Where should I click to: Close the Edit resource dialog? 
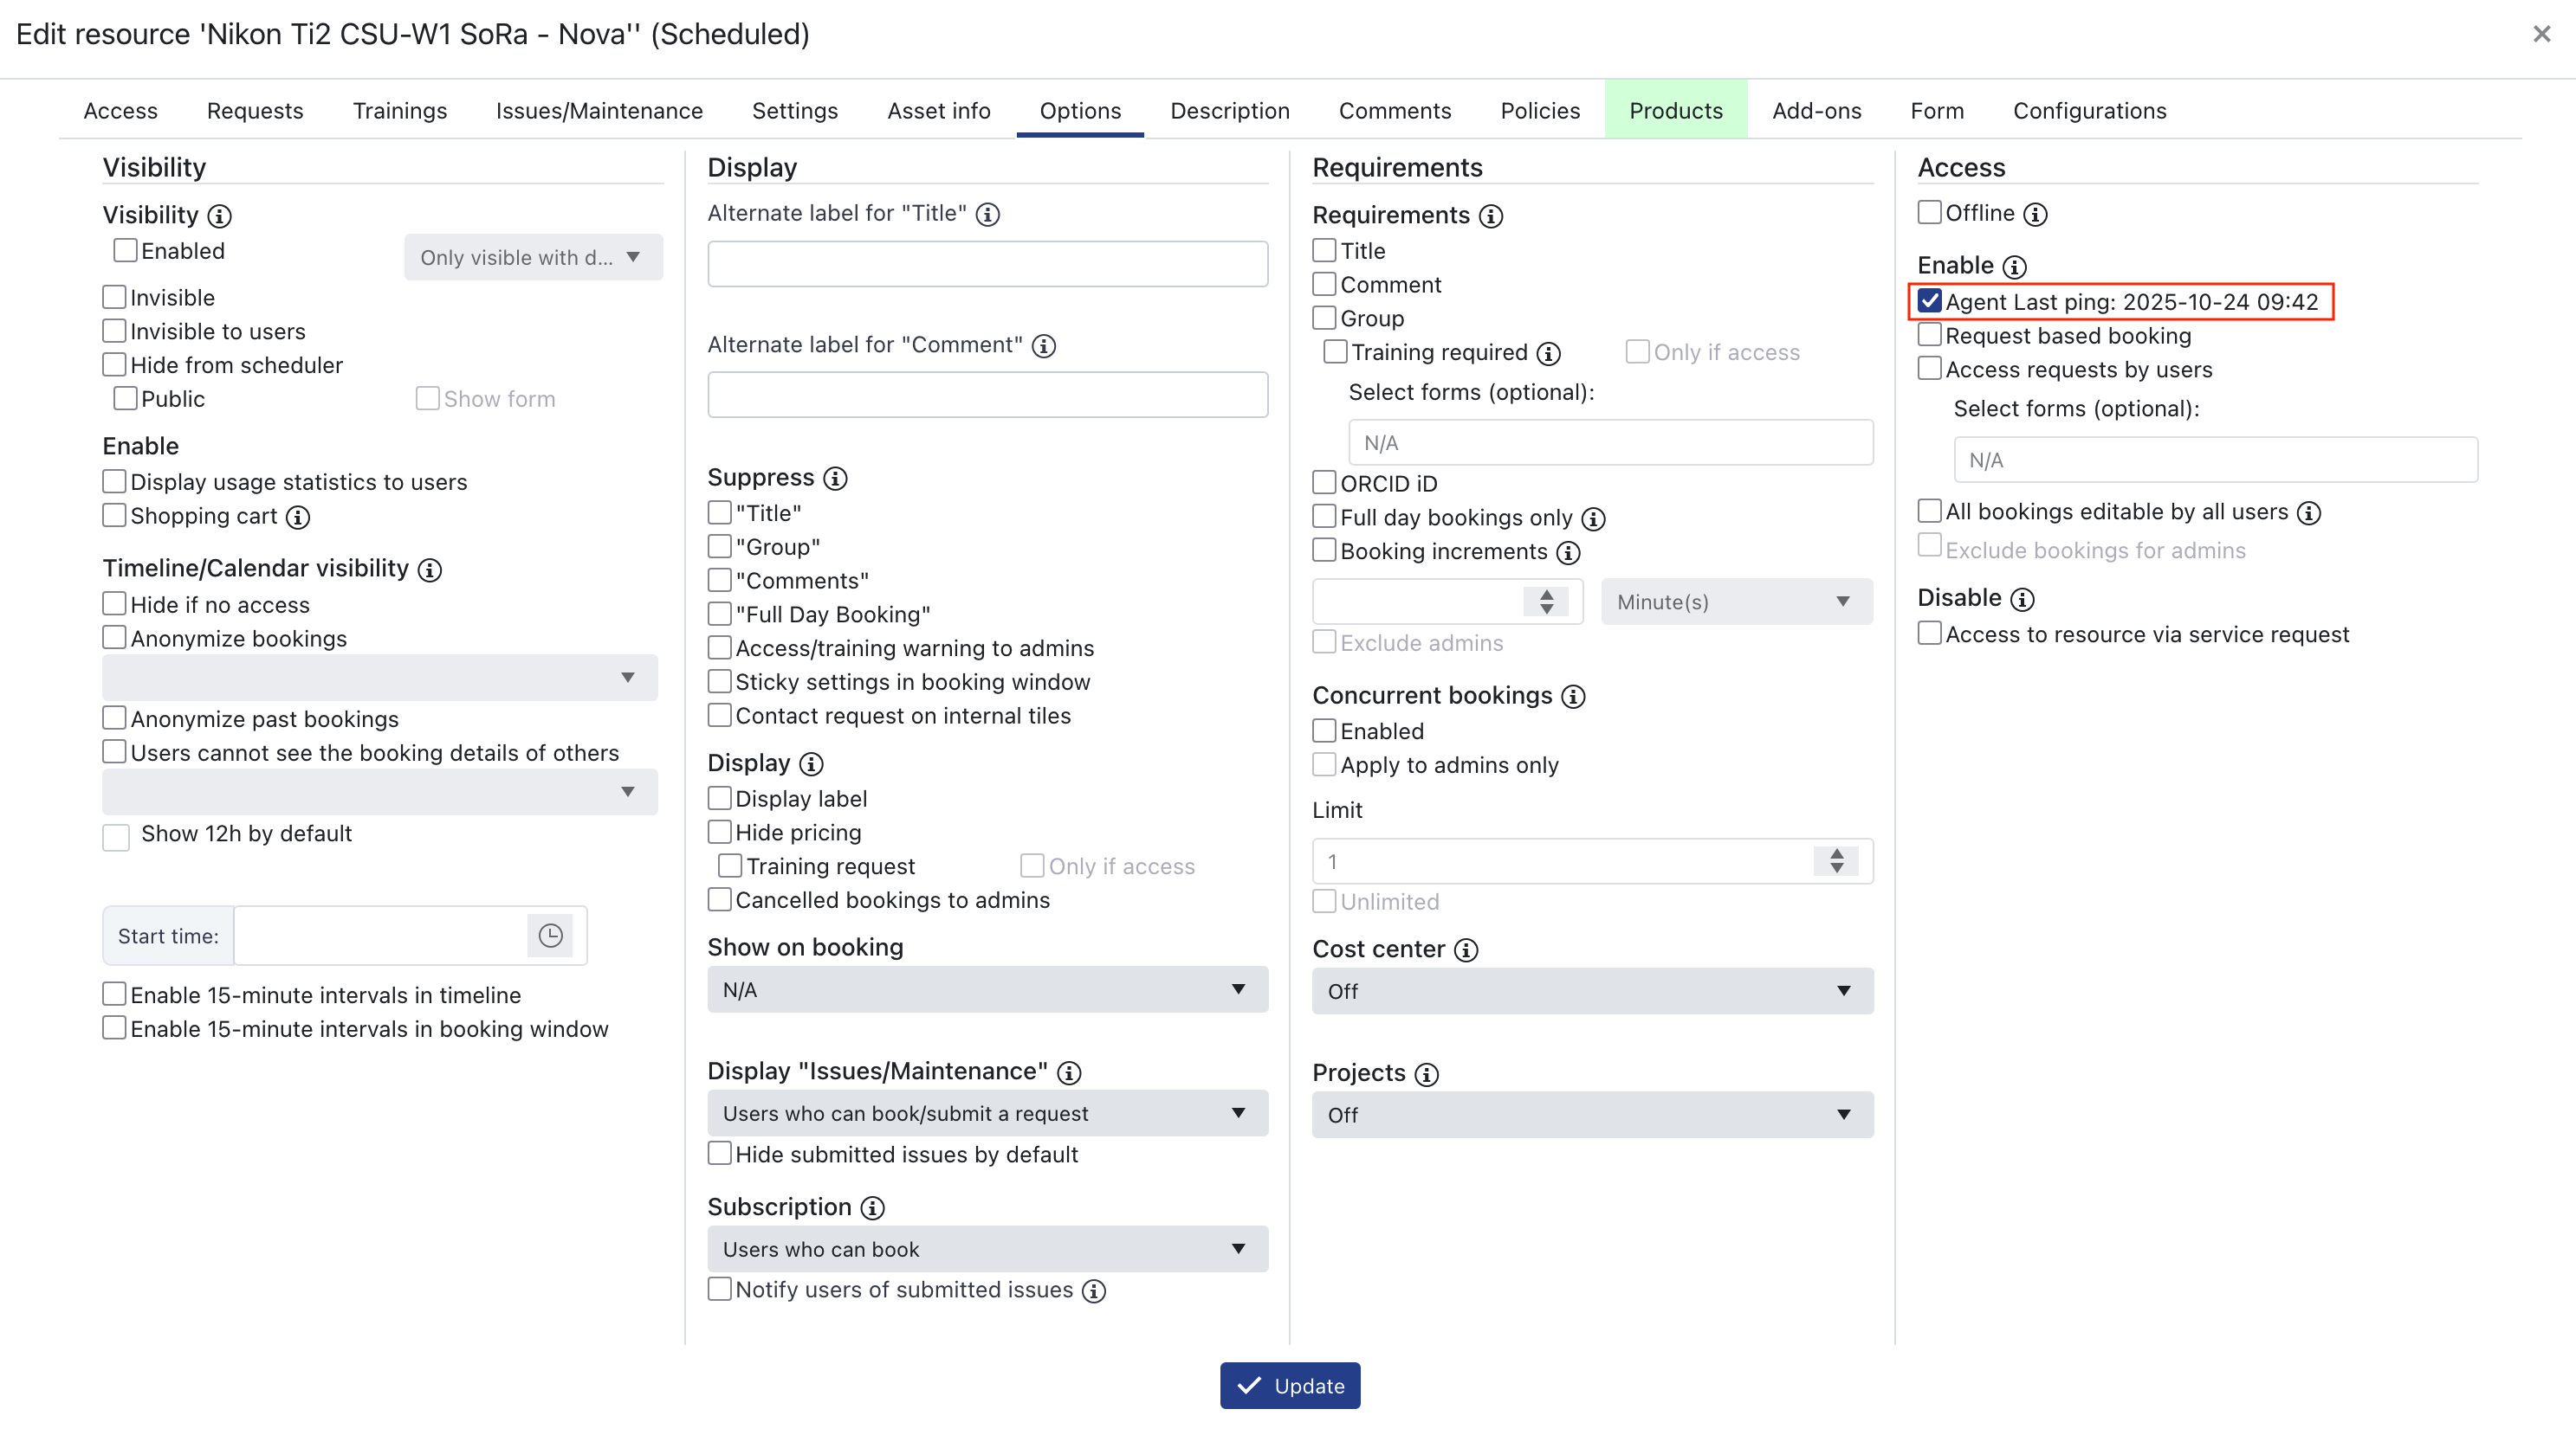click(2541, 34)
